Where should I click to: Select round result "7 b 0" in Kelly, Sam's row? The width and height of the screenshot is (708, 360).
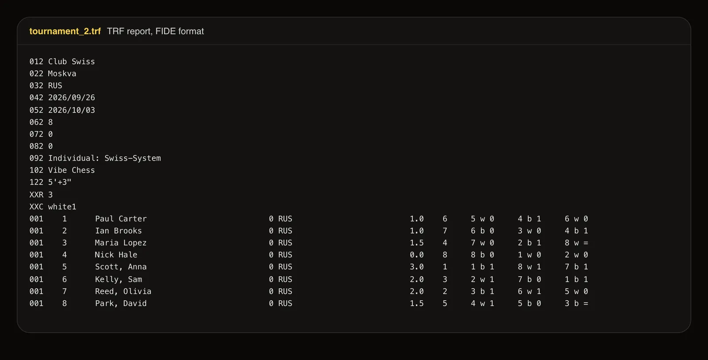click(529, 279)
